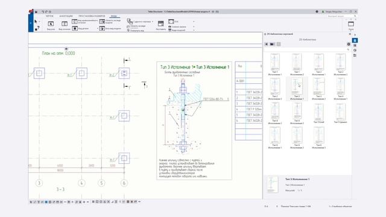This screenshot has height=217, width=386.
Task: Open the library folder dropdown
Action: 272,44
